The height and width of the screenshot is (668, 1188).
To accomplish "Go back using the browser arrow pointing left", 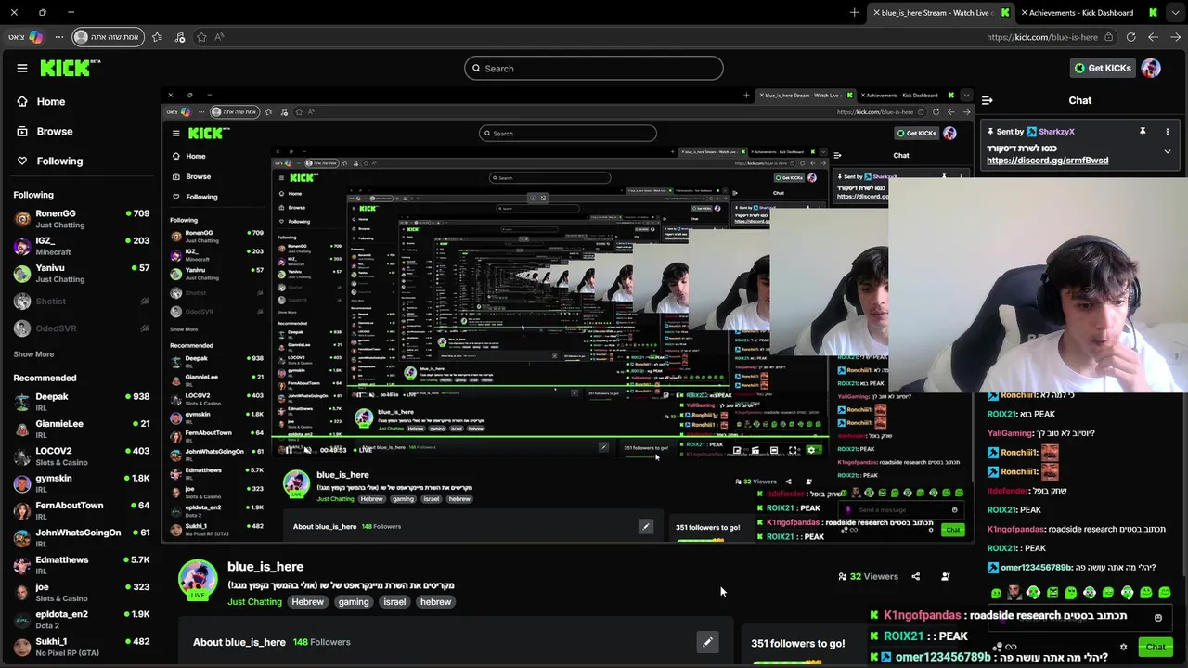I will (1153, 37).
